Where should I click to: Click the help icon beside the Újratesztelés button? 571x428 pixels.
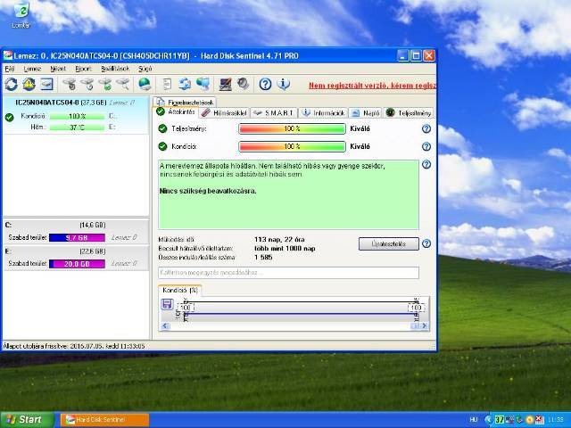426,243
